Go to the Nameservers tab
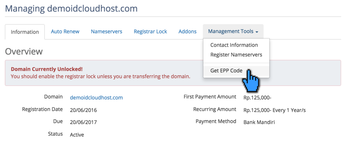Viewport: 345px width, 153px height. click(107, 31)
